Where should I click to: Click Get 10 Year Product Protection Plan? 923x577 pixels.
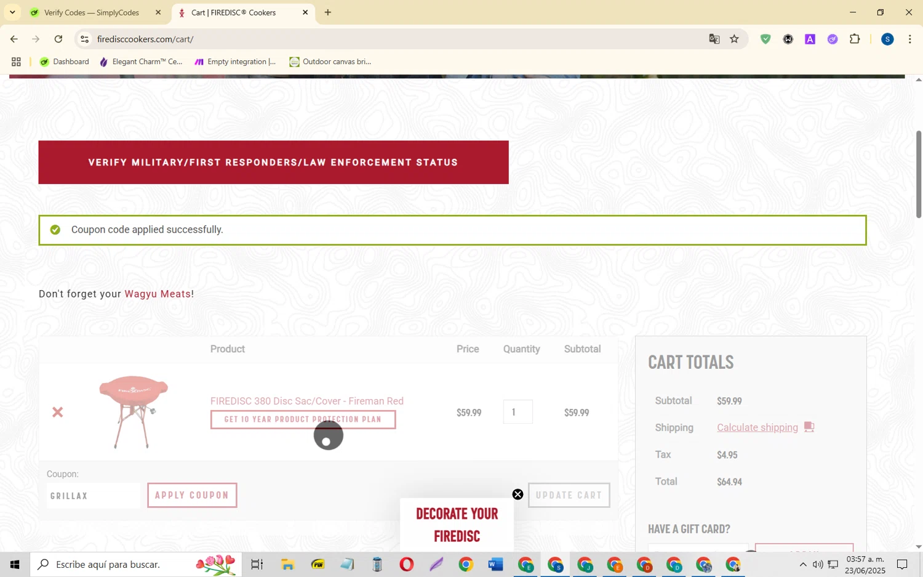click(x=303, y=419)
